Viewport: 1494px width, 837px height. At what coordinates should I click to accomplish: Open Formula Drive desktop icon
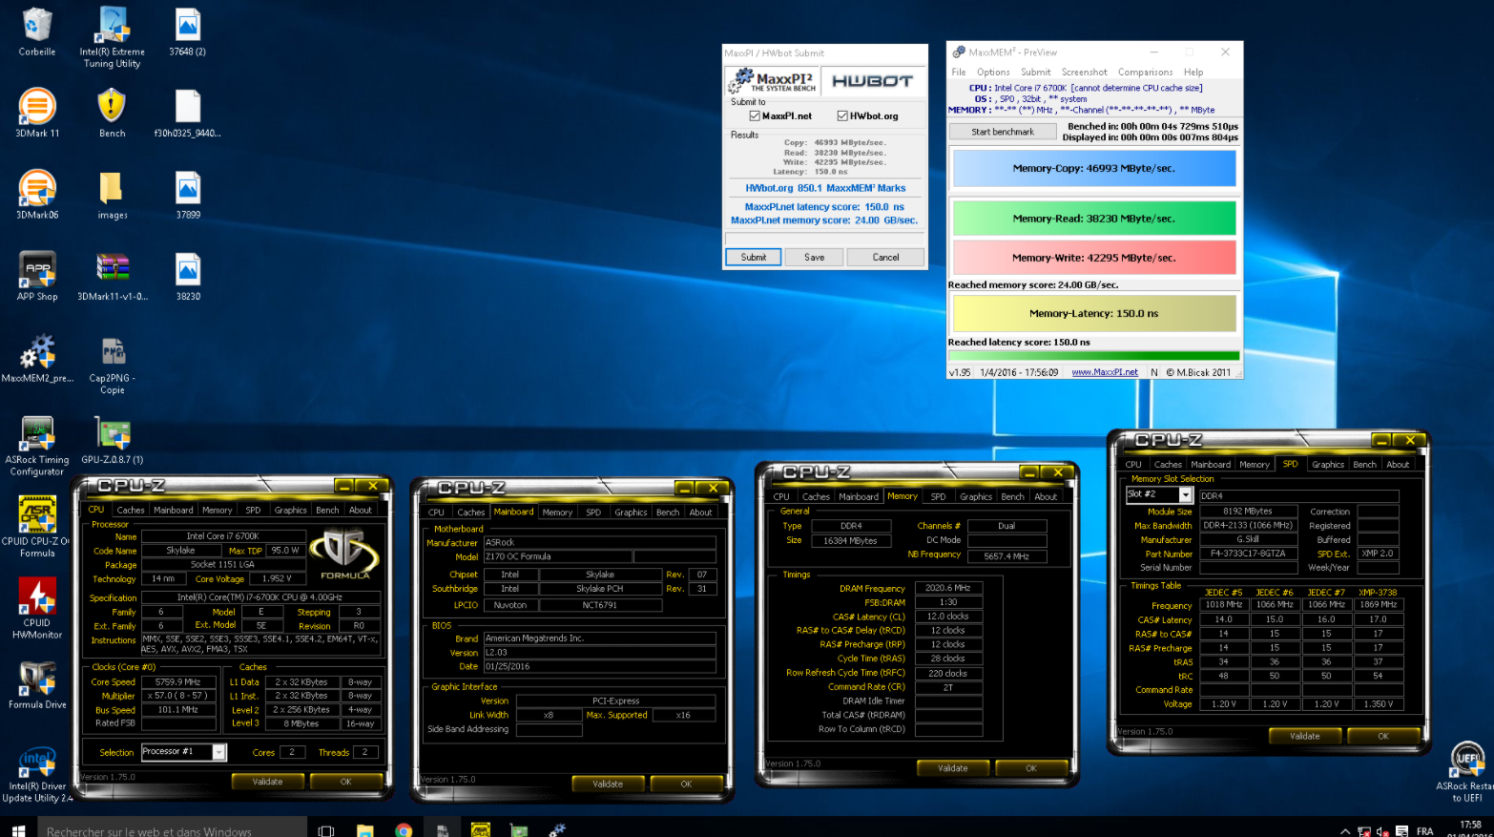[x=37, y=684]
